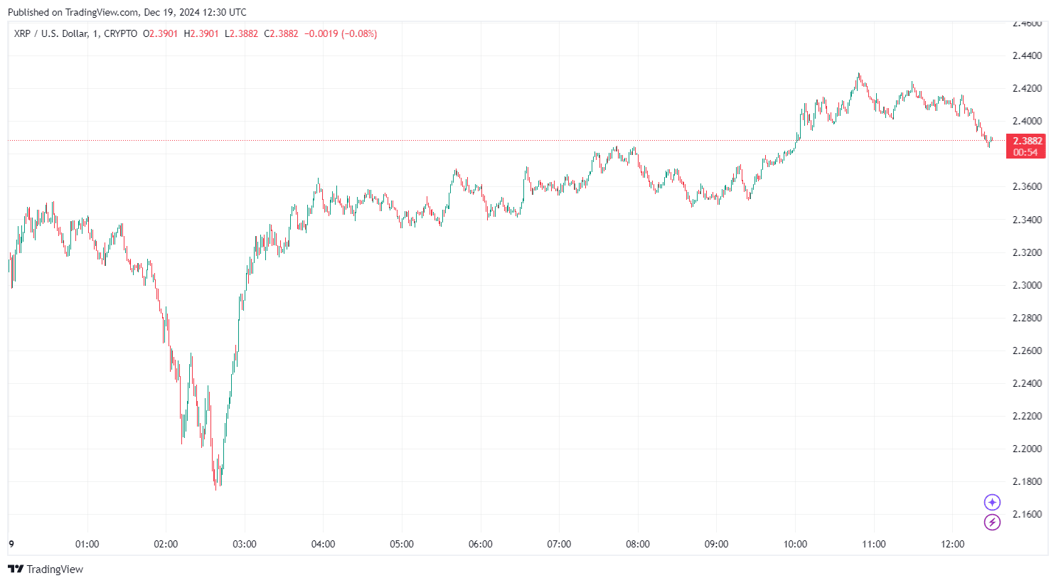The width and height of the screenshot is (1056, 583).
Task: Click the 2.2000 price axis label
Action: click(x=1027, y=449)
